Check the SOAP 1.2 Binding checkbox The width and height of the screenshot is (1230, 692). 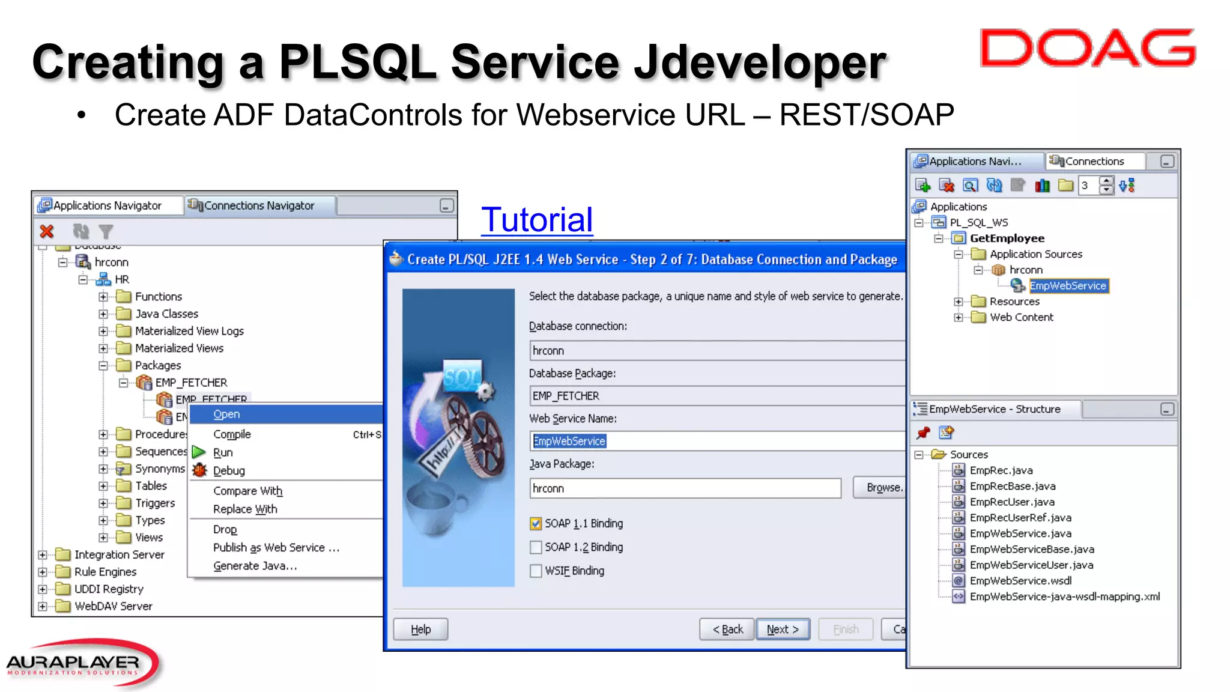pyautogui.click(x=536, y=547)
